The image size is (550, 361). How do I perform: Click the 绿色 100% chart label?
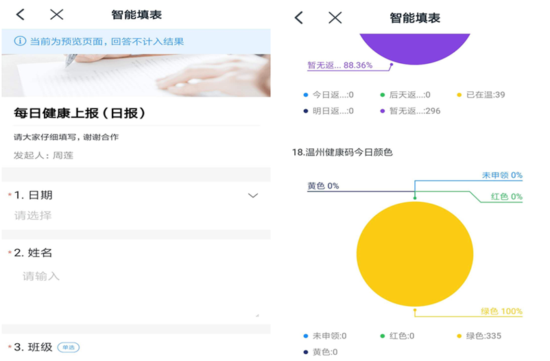(501, 312)
